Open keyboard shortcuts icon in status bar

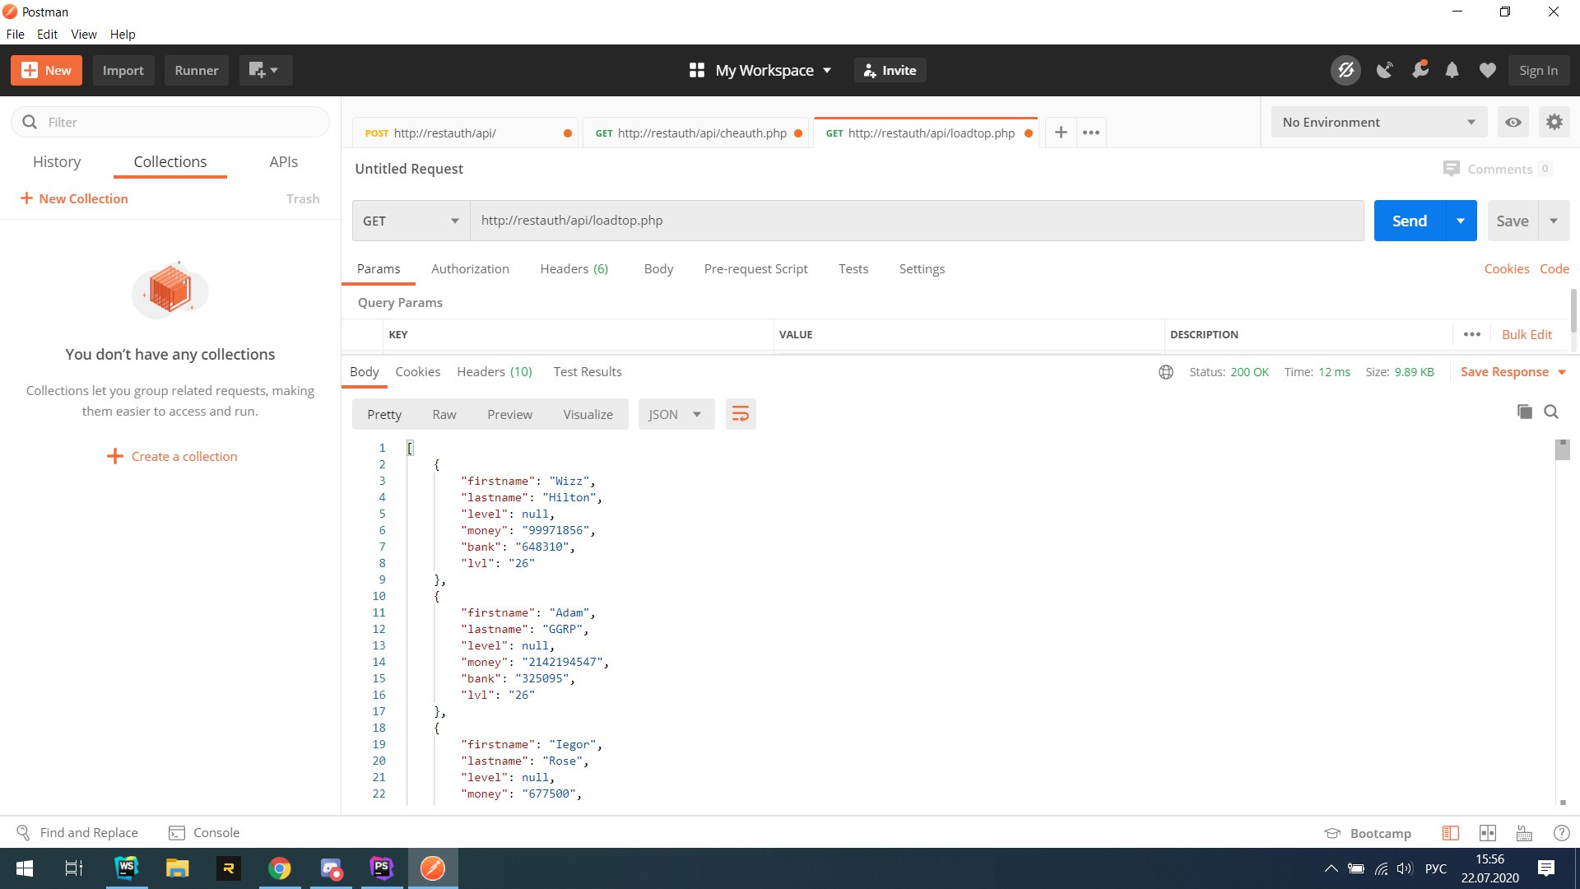(x=1524, y=833)
